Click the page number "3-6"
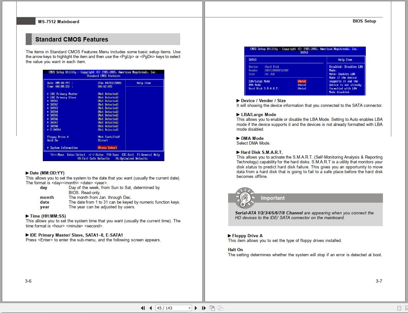Screen dimensions: 408x313 click(28, 281)
